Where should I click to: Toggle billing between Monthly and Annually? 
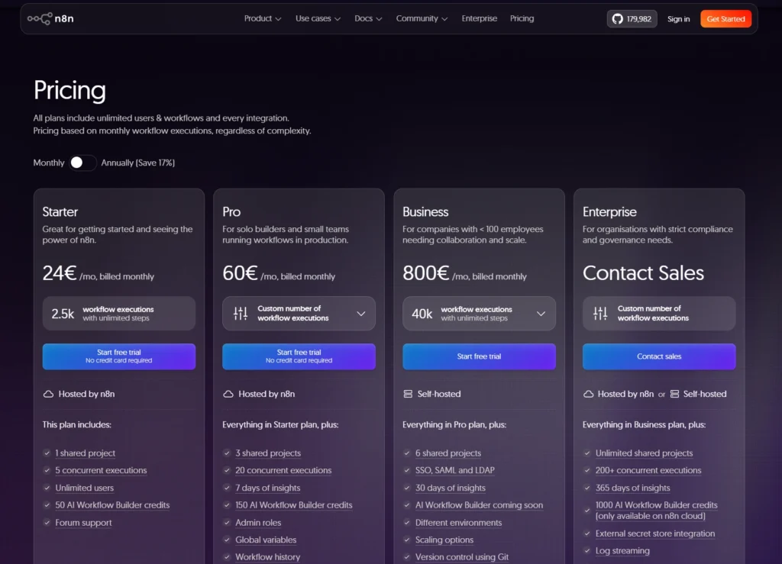click(x=82, y=163)
